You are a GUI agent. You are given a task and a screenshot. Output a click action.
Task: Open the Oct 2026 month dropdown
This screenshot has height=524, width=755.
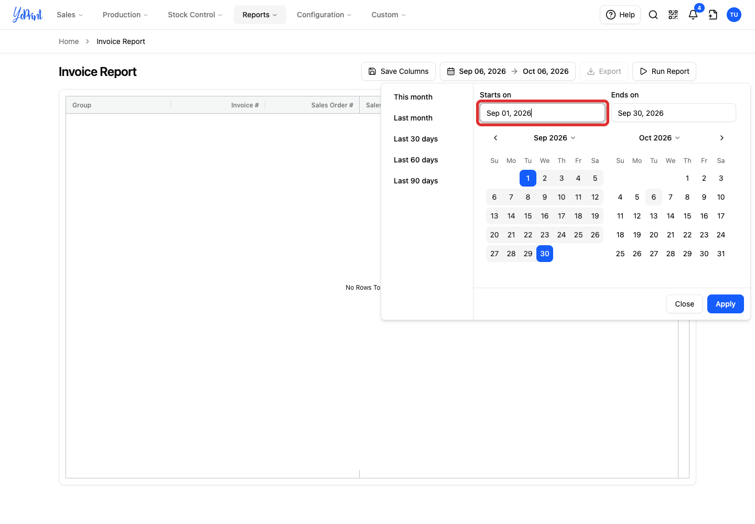pos(660,138)
